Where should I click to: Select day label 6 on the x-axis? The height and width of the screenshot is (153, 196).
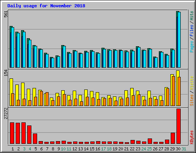(41, 149)
